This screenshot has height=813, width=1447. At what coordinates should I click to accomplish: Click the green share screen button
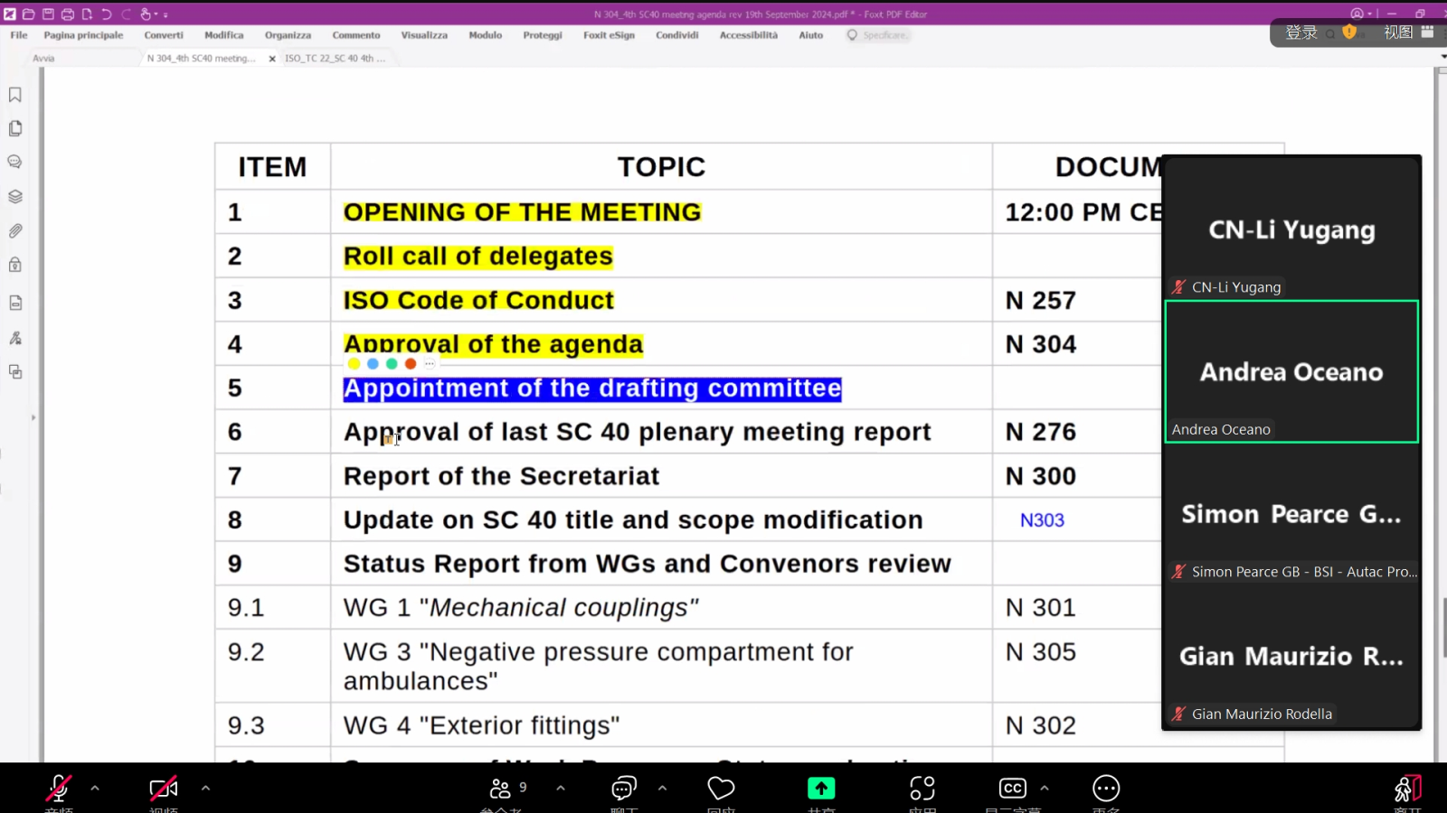click(x=821, y=789)
